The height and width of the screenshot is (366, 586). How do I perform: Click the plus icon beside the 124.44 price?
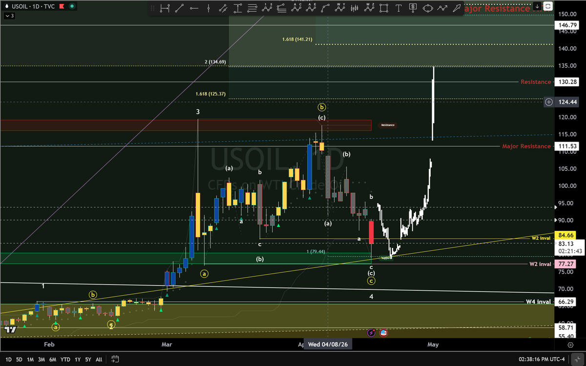549,102
